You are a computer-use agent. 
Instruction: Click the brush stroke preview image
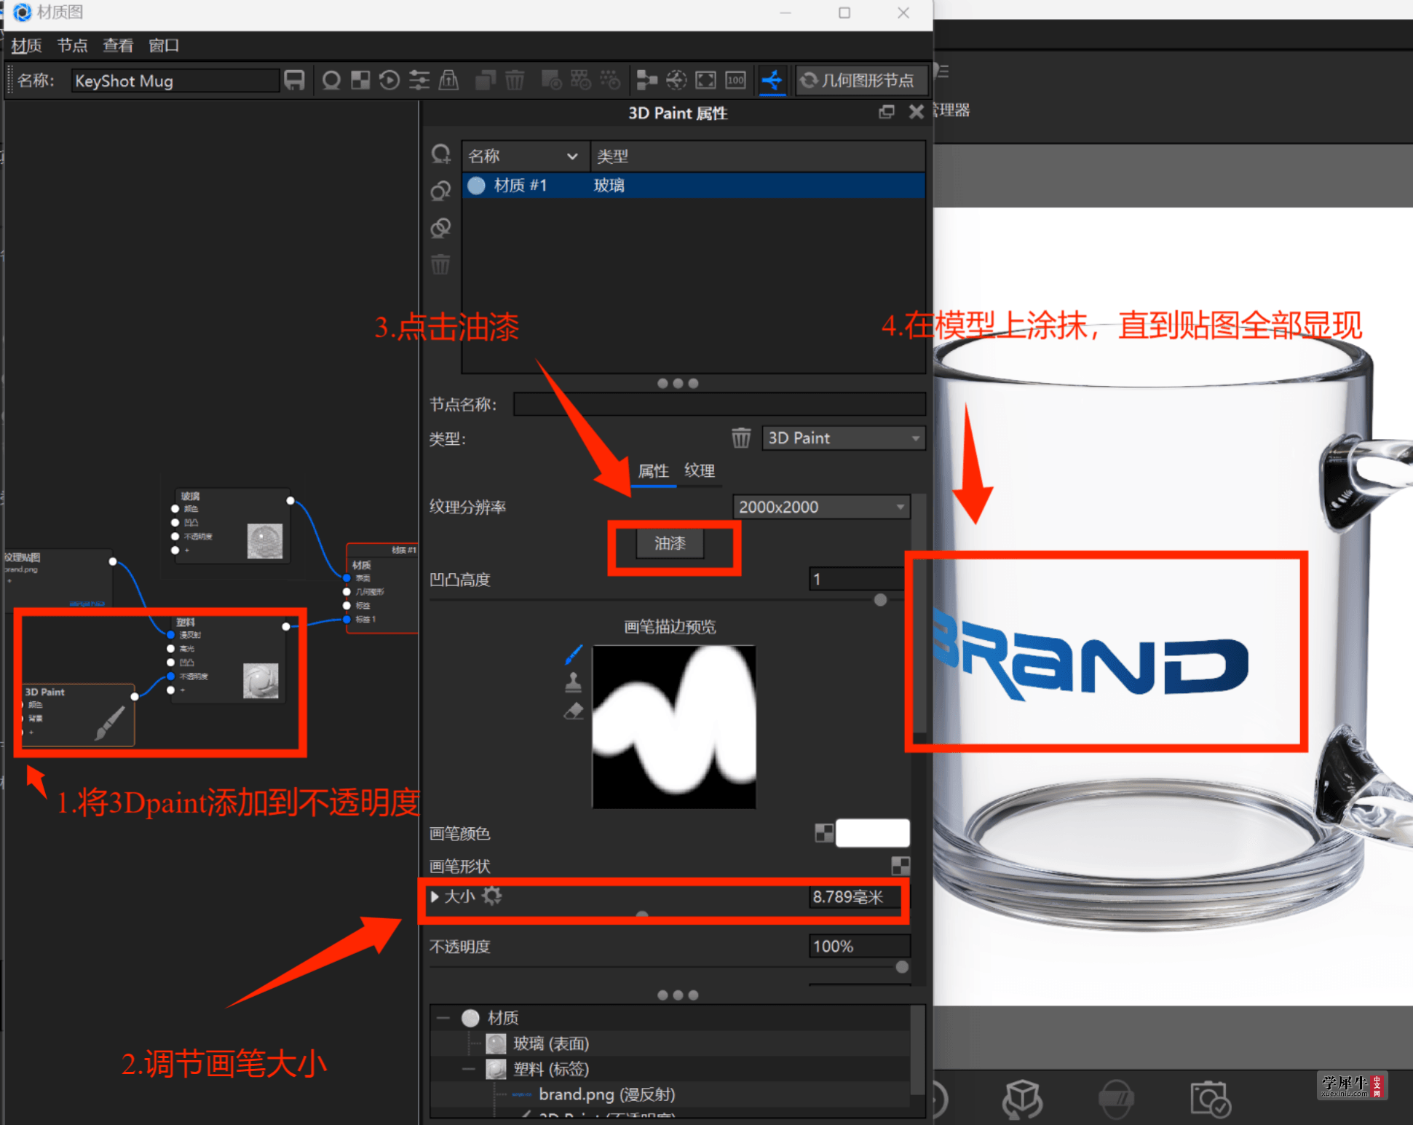click(x=674, y=727)
